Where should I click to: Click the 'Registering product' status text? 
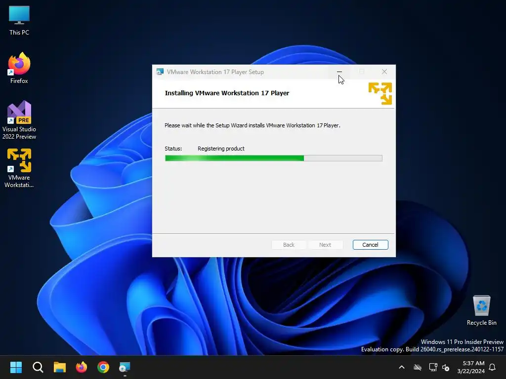tap(221, 149)
